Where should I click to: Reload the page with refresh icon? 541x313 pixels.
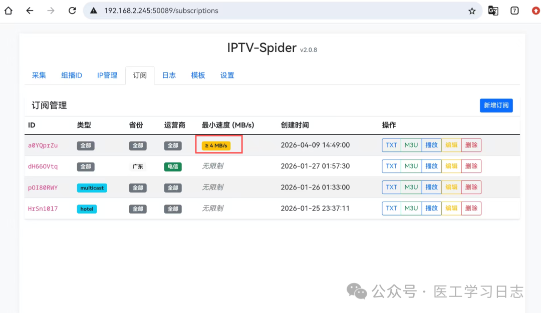click(72, 10)
